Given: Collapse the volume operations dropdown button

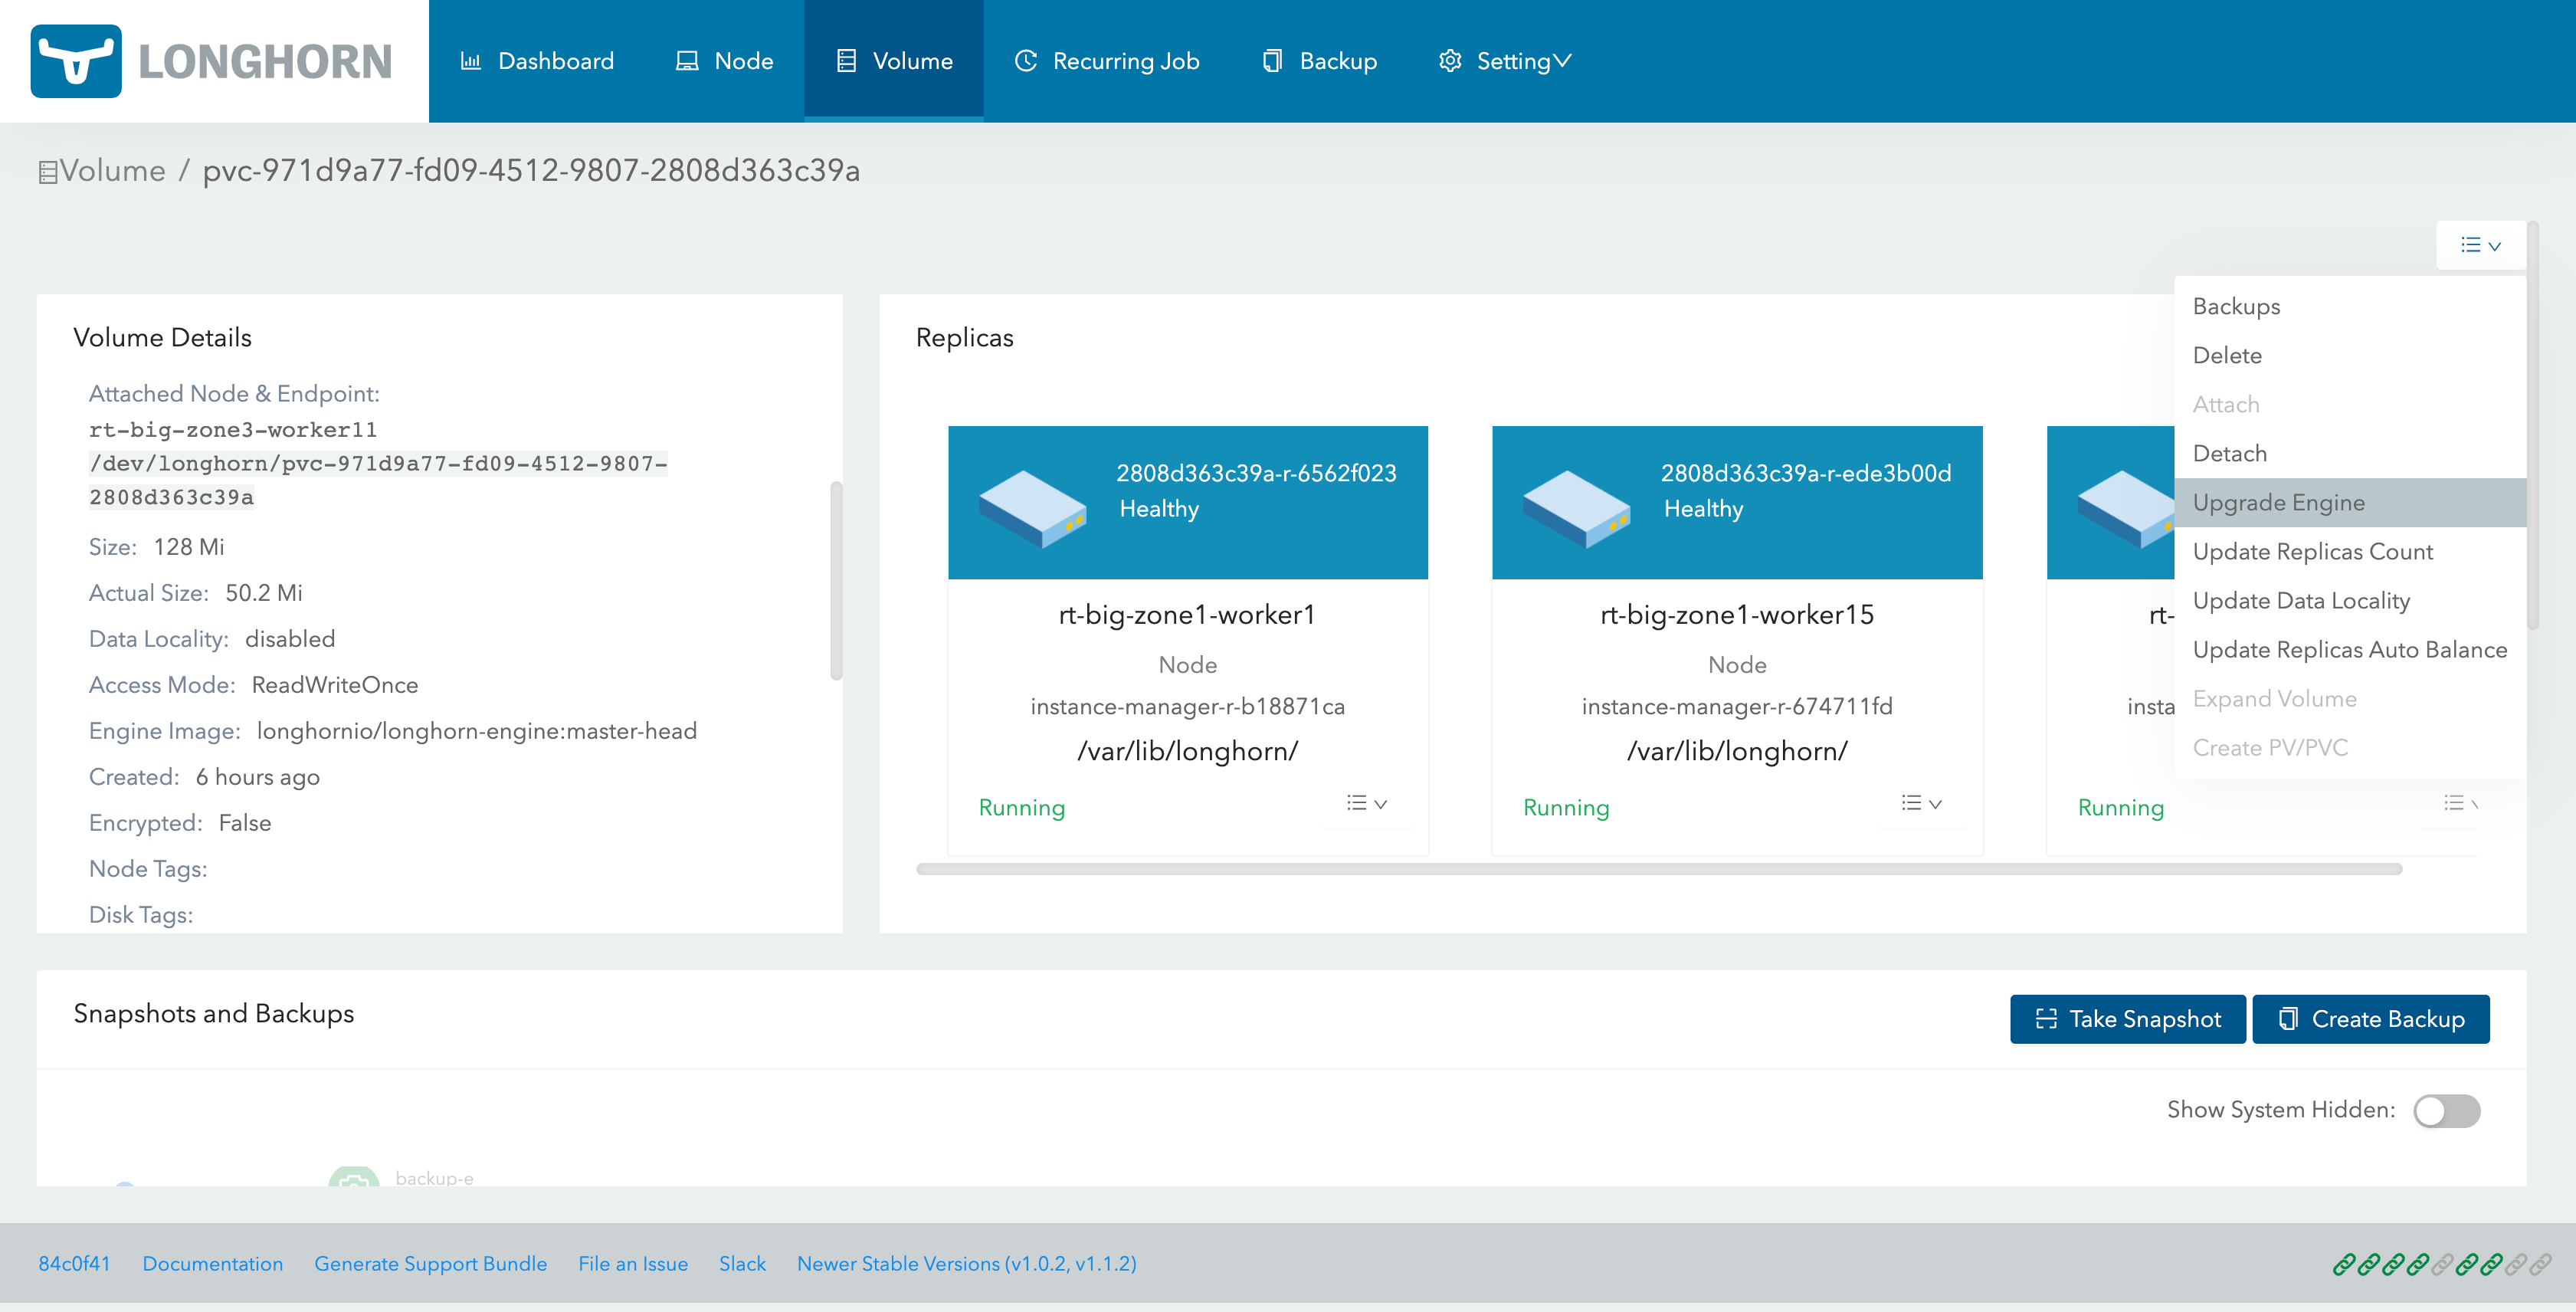Looking at the screenshot, I should 2480,245.
